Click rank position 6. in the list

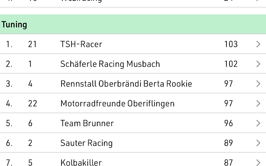[9, 143]
